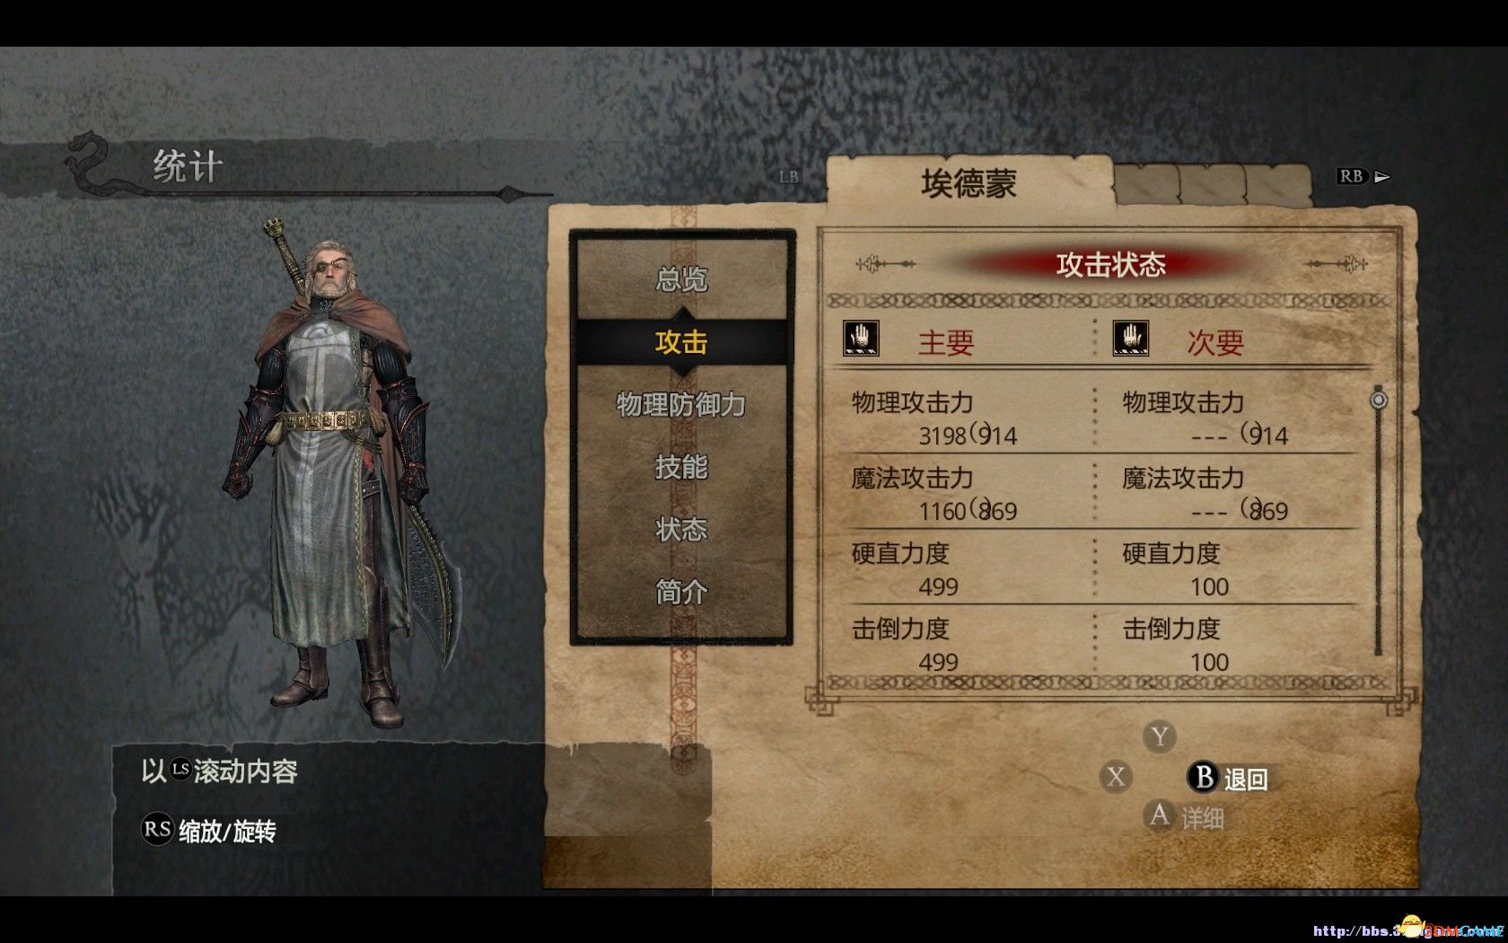Click the LS scroll content icon

[x=180, y=770]
